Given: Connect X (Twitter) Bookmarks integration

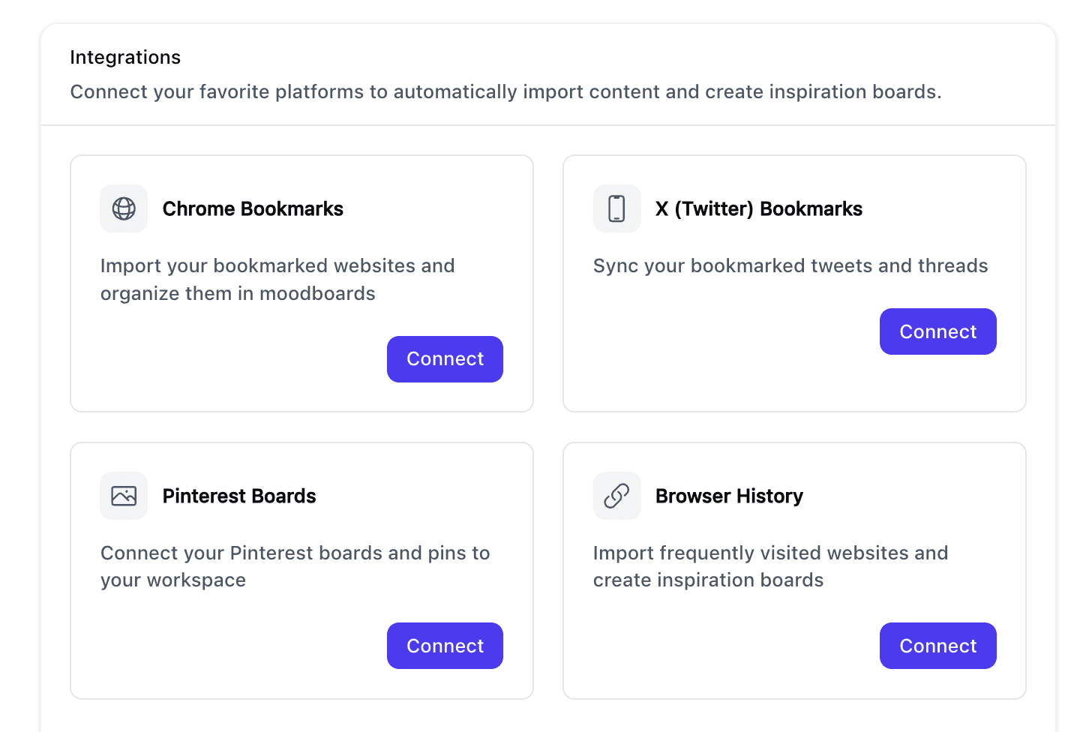Looking at the screenshot, I should 937,331.
